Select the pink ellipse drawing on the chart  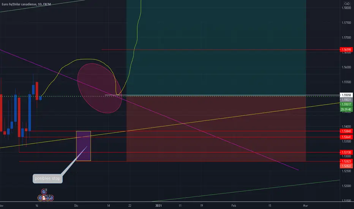(x=100, y=88)
